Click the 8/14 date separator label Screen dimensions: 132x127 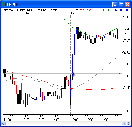coord(26,13)
